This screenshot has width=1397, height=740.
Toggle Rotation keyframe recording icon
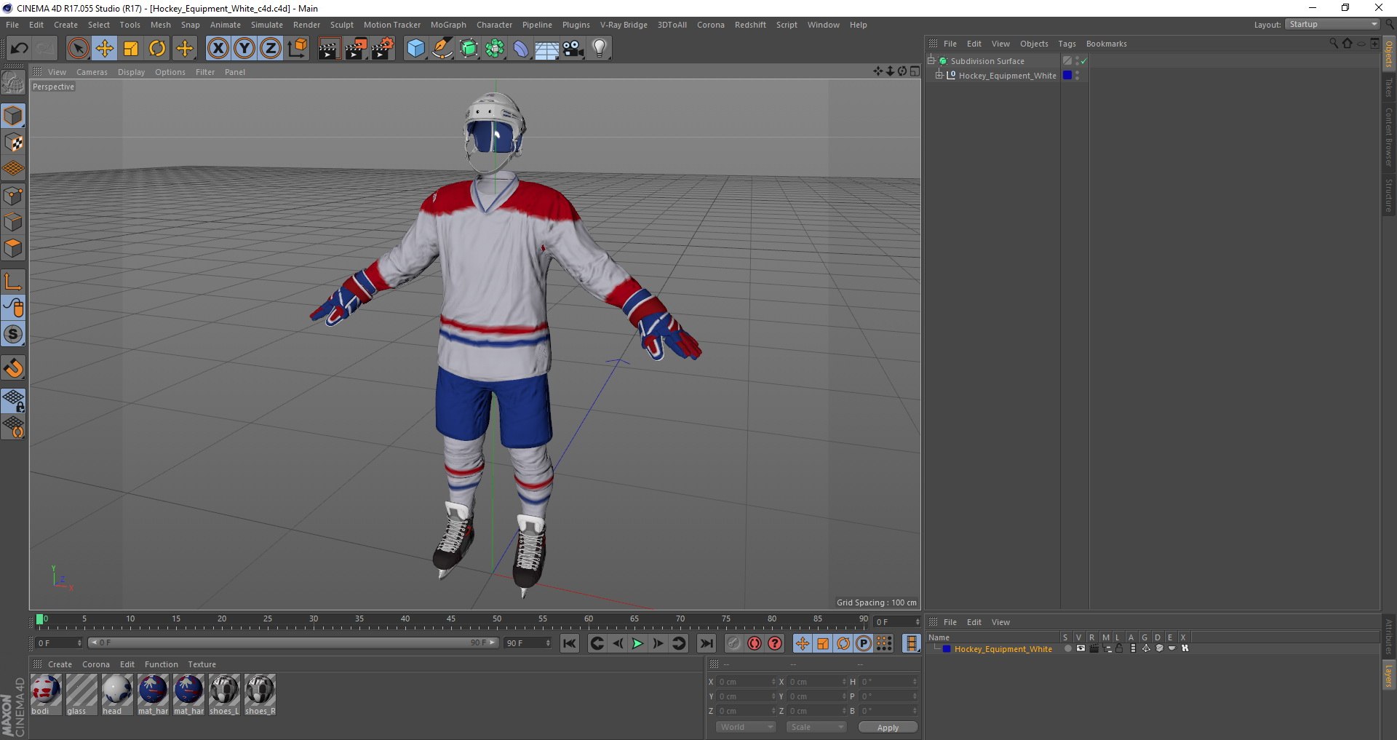[x=843, y=643]
